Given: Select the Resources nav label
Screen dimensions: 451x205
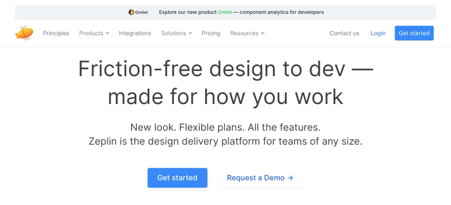Looking at the screenshot, I should tap(244, 33).
